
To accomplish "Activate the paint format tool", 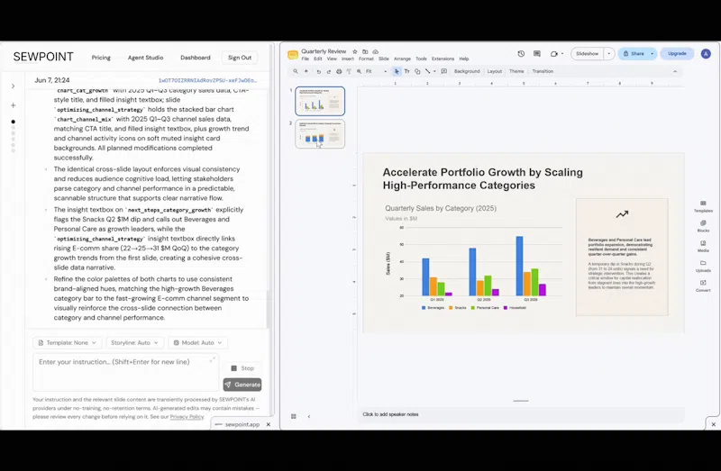I will pos(349,71).
